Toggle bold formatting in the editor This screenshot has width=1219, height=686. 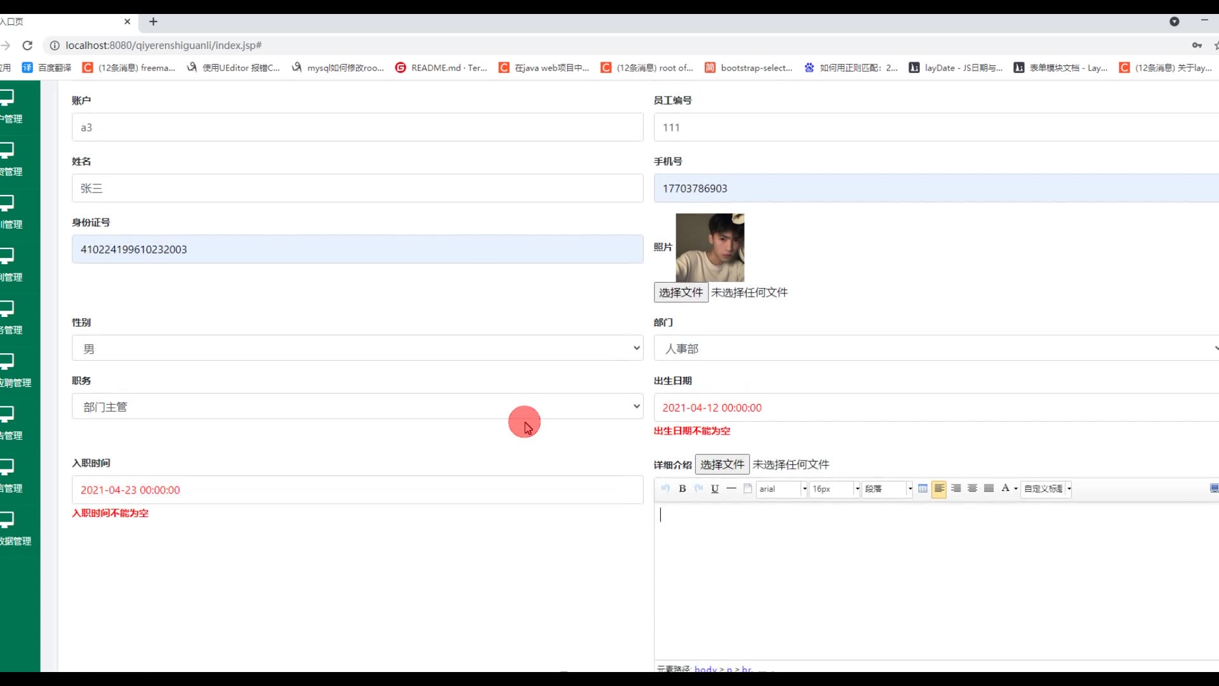(683, 488)
